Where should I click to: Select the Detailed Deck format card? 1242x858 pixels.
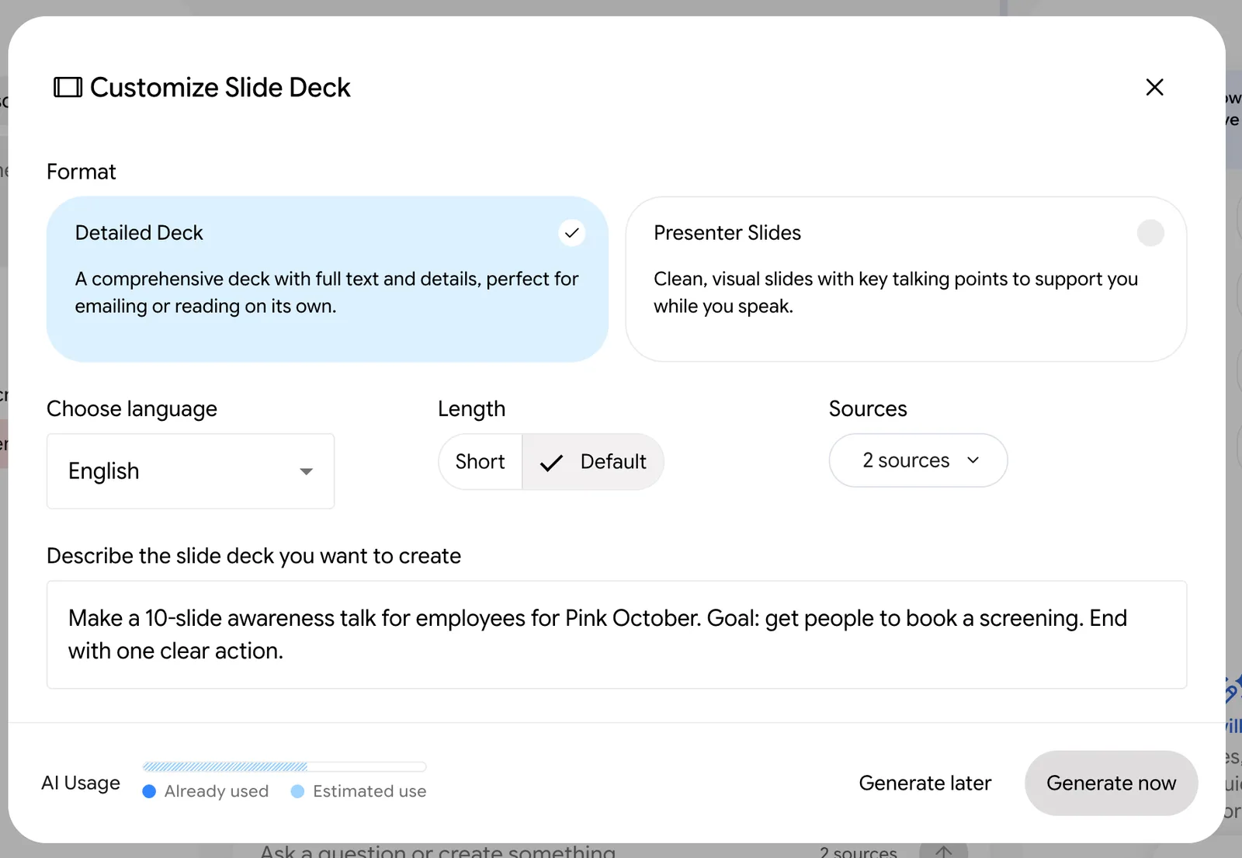click(327, 279)
